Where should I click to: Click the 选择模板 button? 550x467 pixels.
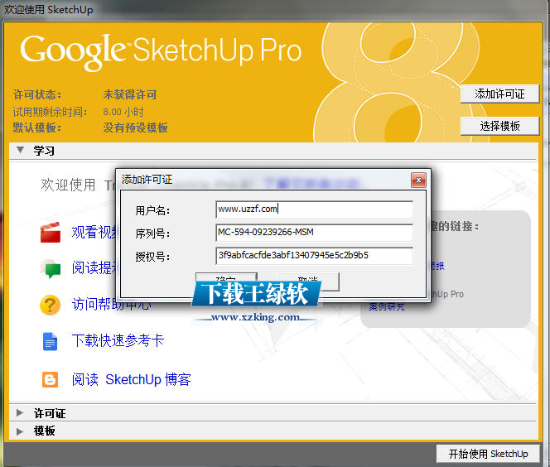click(499, 126)
